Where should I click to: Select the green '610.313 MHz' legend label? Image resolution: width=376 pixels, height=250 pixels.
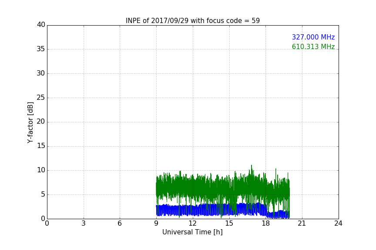pyautogui.click(x=313, y=46)
